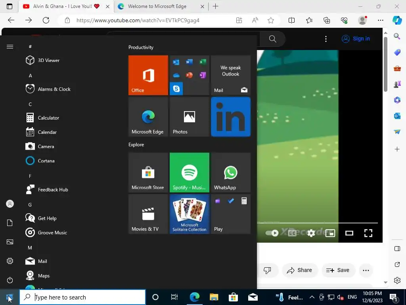The image size is (406, 305).
Task: Open Movies & TV tile
Action: click(148, 214)
